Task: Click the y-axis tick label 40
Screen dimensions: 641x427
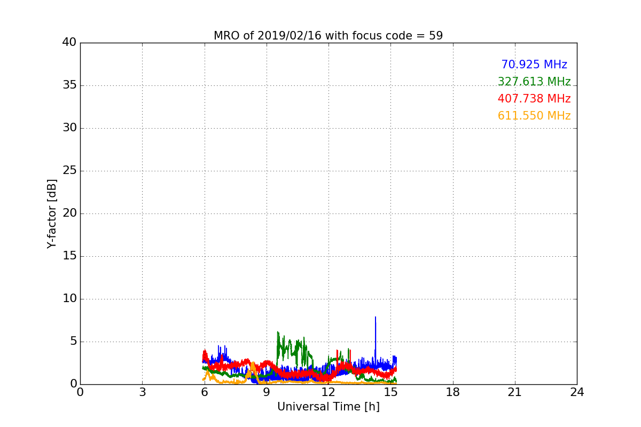Action: [x=69, y=43]
